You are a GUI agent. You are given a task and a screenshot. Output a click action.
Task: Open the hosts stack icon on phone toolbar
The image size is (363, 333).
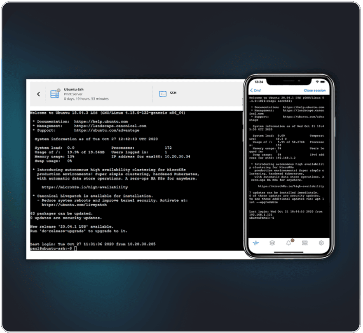[x=272, y=243]
